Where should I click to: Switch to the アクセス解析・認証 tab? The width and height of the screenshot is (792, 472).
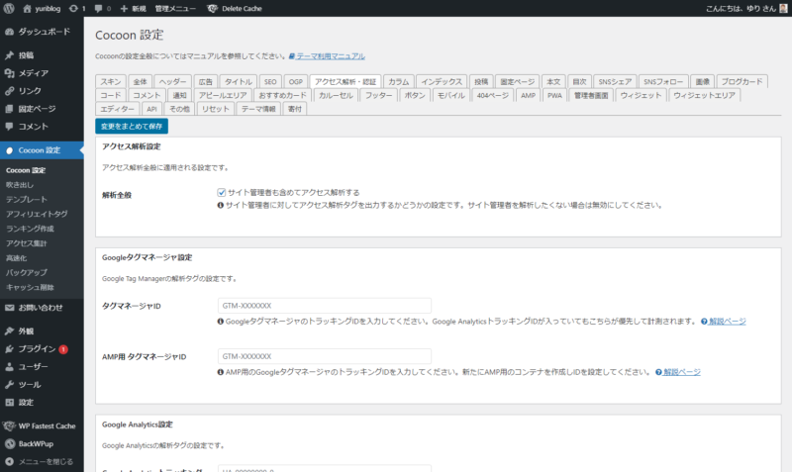[x=346, y=81]
